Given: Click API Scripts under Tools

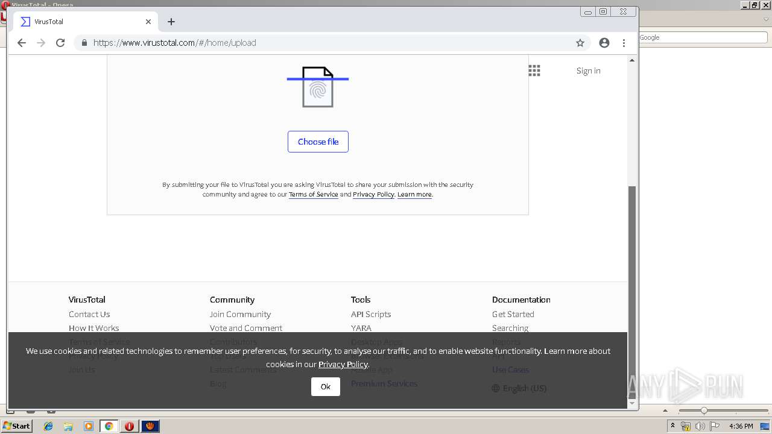Looking at the screenshot, I should (371, 314).
